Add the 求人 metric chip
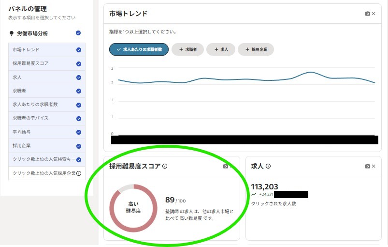This screenshot has height=247, width=388. 220,49
